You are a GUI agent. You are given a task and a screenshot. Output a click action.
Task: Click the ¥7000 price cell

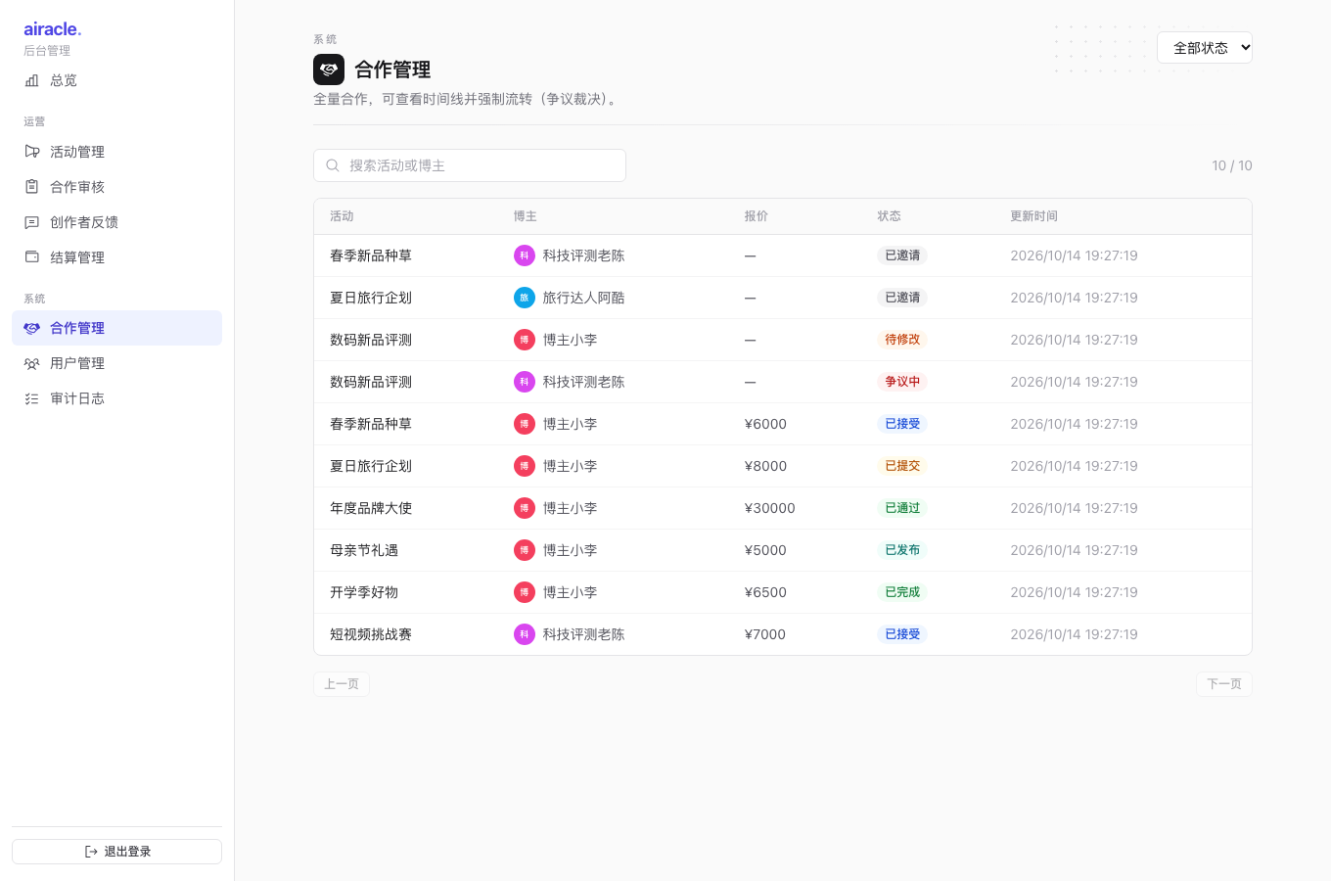point(765,634)
